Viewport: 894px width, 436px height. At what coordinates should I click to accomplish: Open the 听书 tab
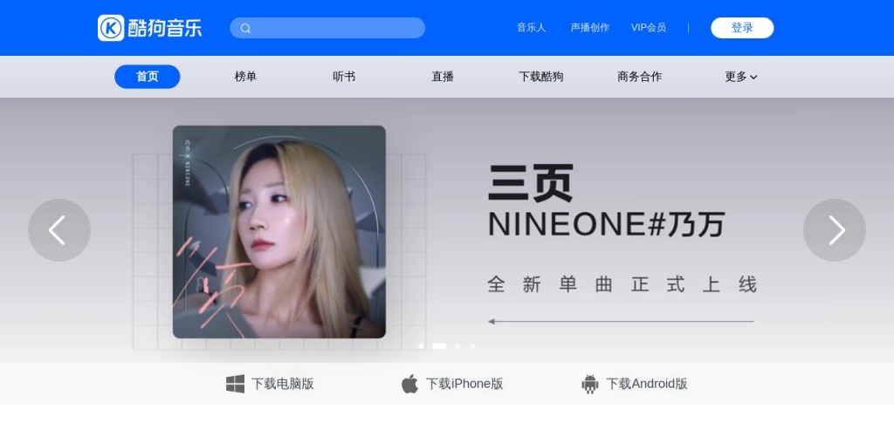pyautogui.click(x=344, y=77)
